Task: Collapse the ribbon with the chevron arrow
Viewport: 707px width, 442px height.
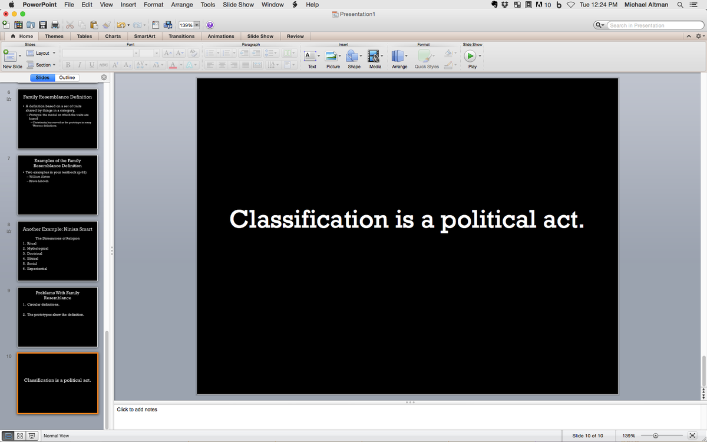Action: pyautogui.click(x=688, y=37)
